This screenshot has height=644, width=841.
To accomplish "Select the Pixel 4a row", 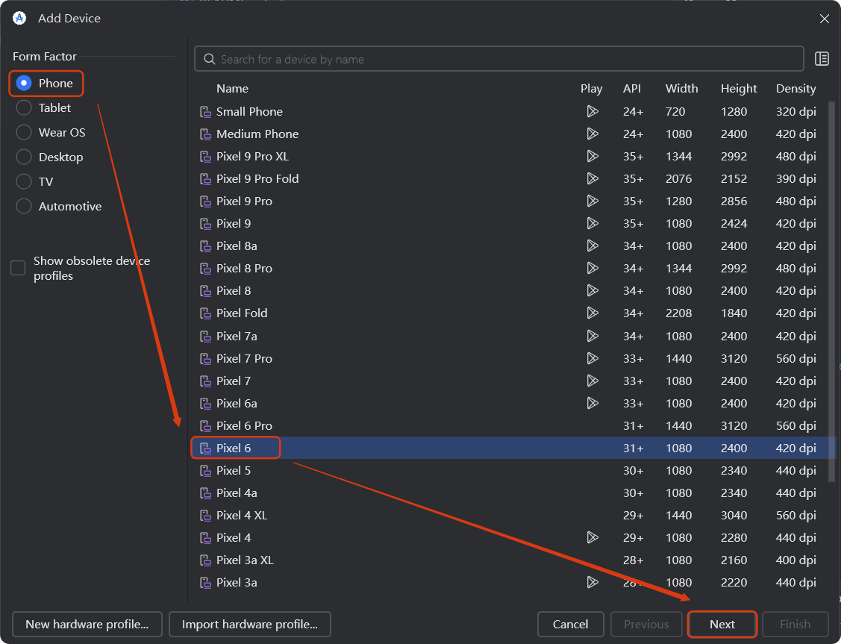I will click(x=513, y=493).
